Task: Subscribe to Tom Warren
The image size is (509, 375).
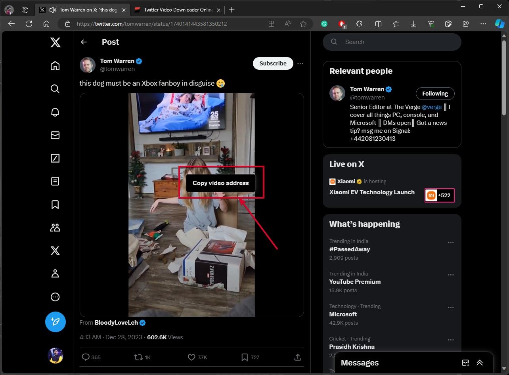Action: [273, 63]
